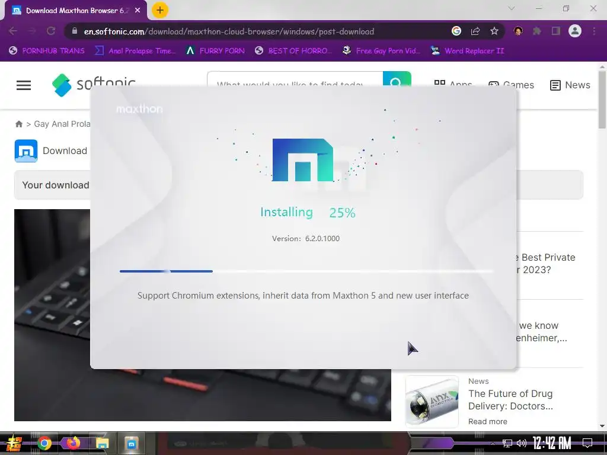Click the home breadcrumb icon
The width and height of the screenshot is (607, 455).
pyautogui.click(x=18, y=124)
